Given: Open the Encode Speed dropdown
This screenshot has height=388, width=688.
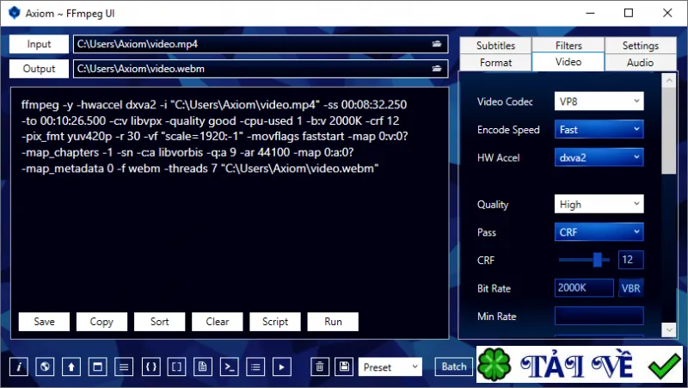Looking at the screenshot, I should 599,130.
